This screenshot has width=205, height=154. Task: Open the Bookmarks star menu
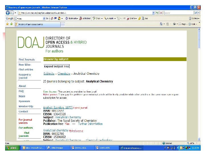[x=72, y=19]
